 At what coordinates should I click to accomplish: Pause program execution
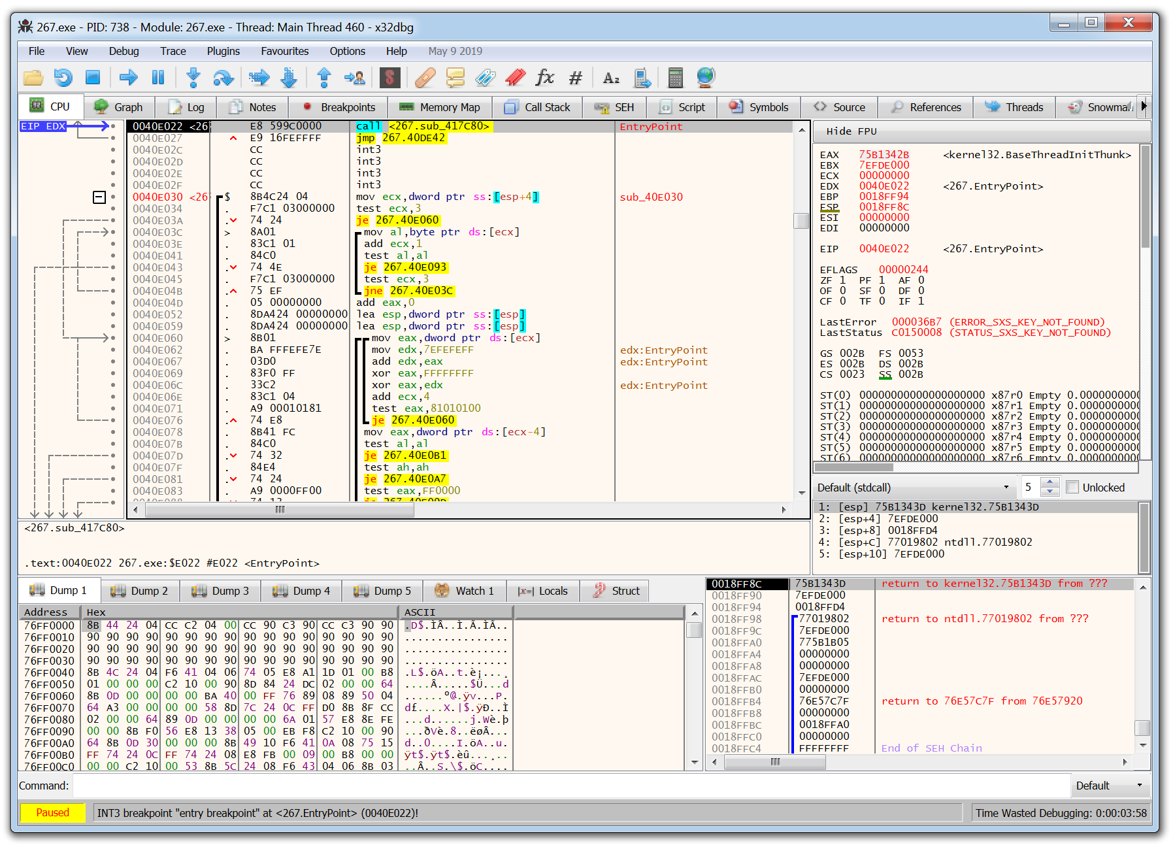click(x=157, y=77)
